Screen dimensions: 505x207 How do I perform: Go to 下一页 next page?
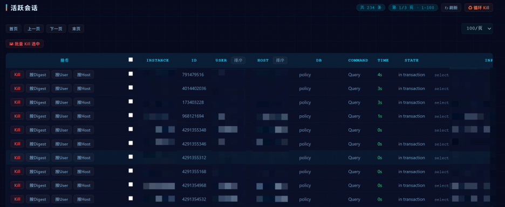coord(56,29)
